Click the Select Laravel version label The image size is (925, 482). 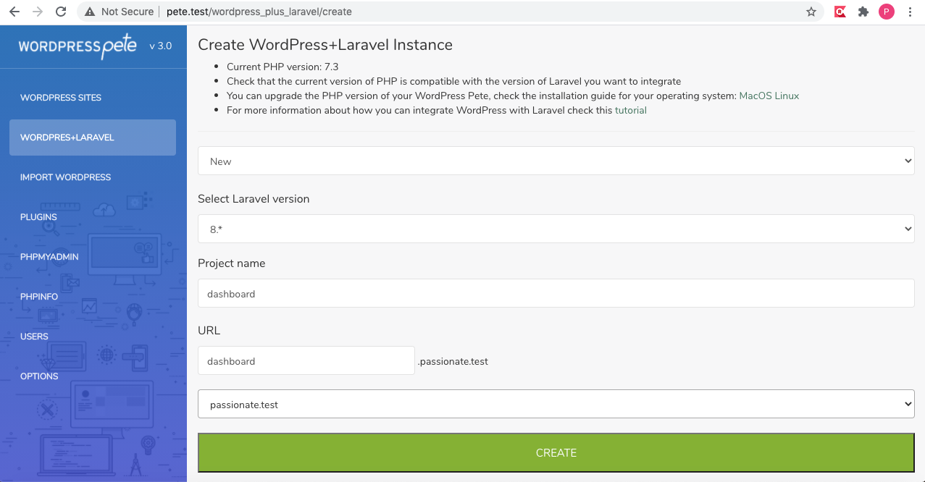pyautogui.click(x=254, y=199)
